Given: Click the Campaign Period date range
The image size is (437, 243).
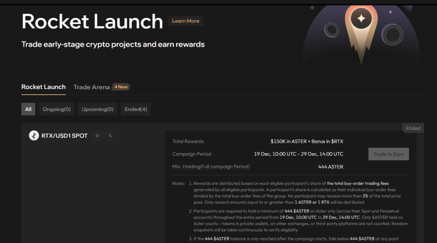Looking at the screenshot, I should [298, 154].
